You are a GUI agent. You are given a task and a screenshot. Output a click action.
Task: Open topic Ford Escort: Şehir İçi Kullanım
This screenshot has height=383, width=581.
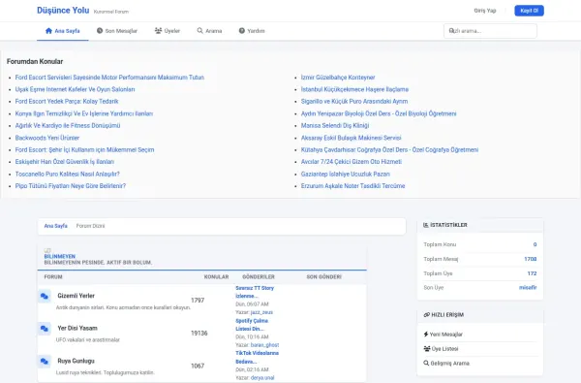(84, 149)
